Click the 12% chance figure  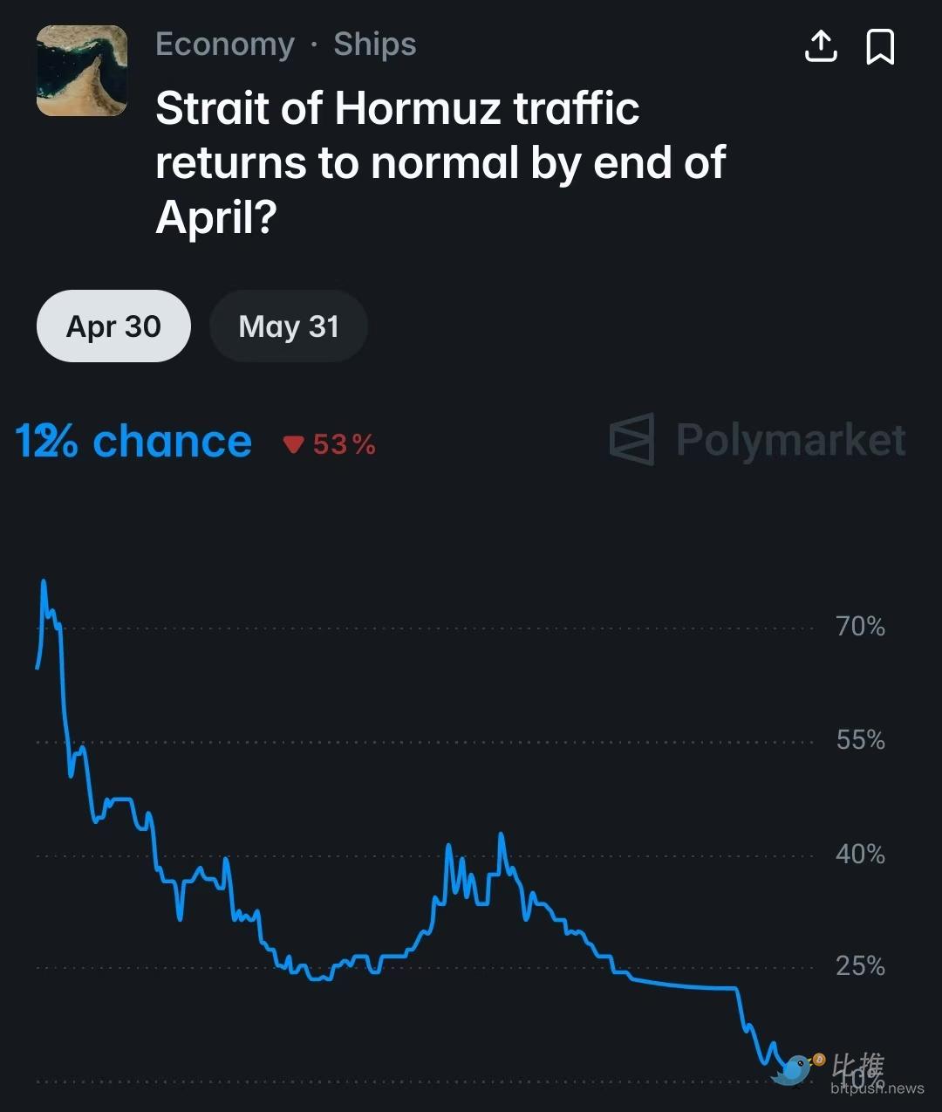pyautogui.click(x=133, y=442)
